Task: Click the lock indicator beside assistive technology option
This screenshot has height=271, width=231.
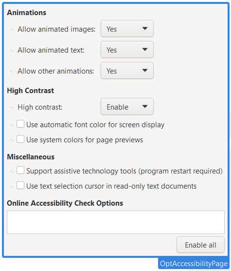Action: coord(12,171)
